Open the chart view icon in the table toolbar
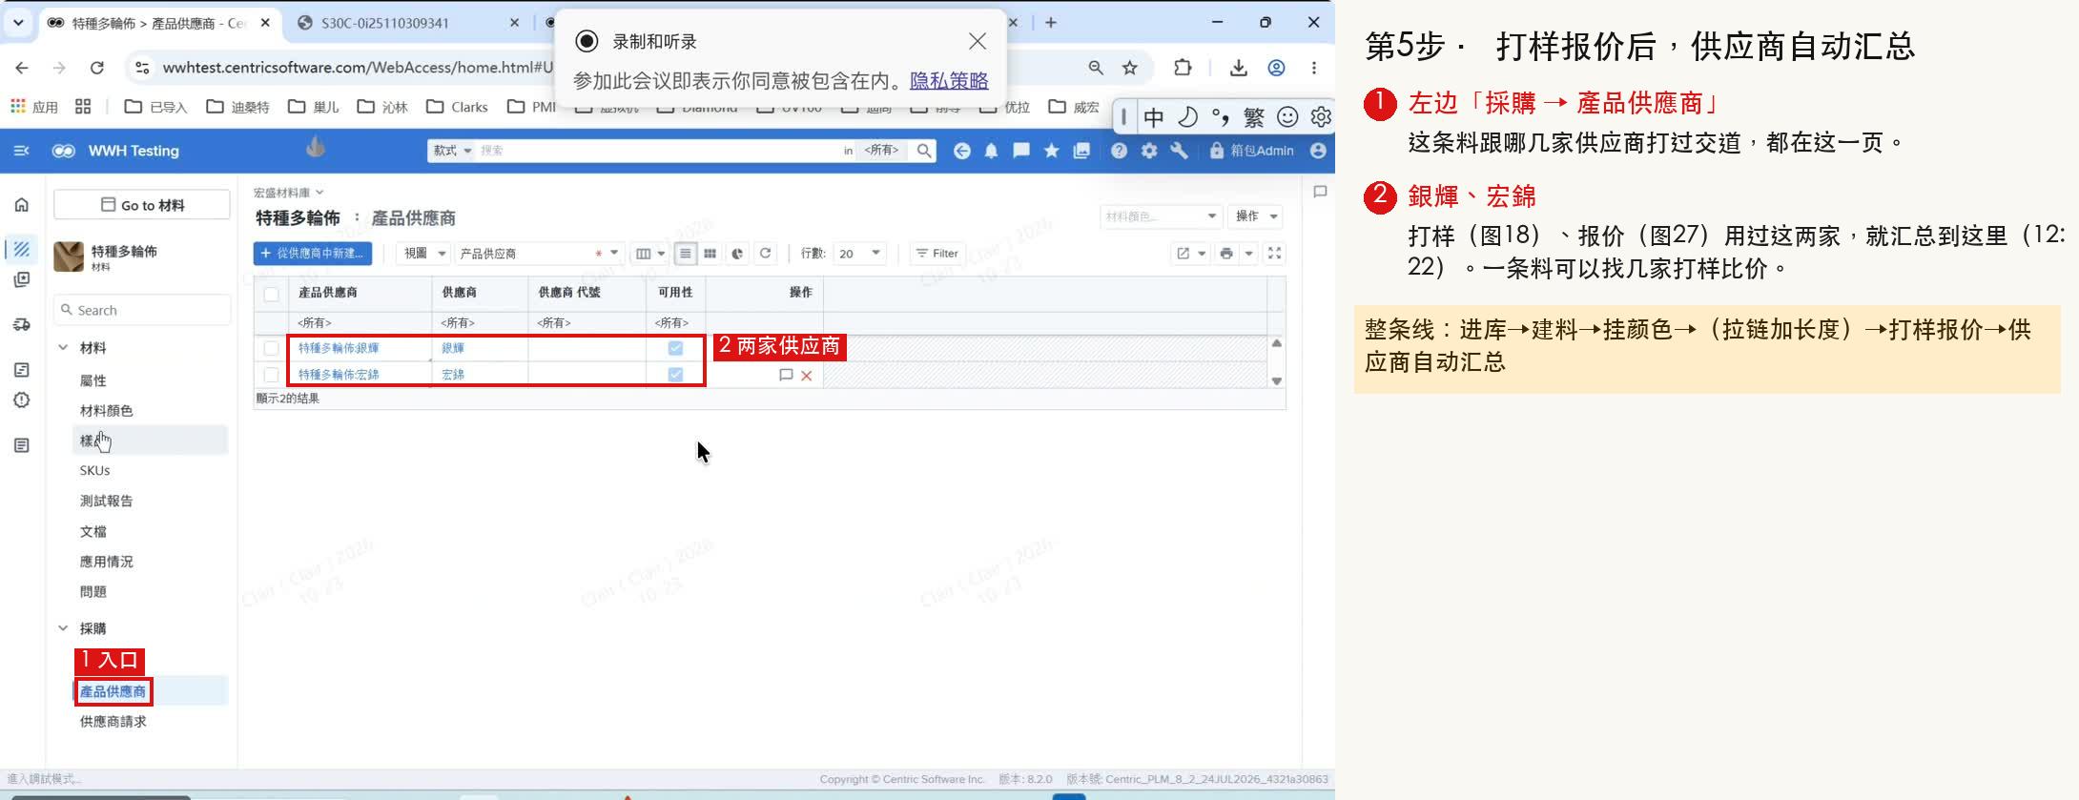Viewport: 2079px width, 800px height. tap(737, 254)
